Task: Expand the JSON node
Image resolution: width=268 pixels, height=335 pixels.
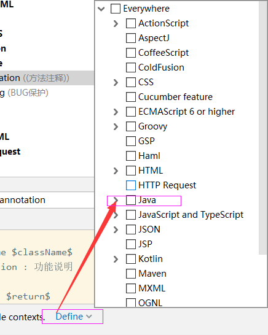Action: click(x=116, y=229)
